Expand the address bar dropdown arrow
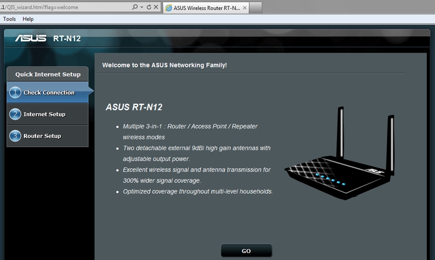Viewport: 435px width, 260px height. (142, 7)
